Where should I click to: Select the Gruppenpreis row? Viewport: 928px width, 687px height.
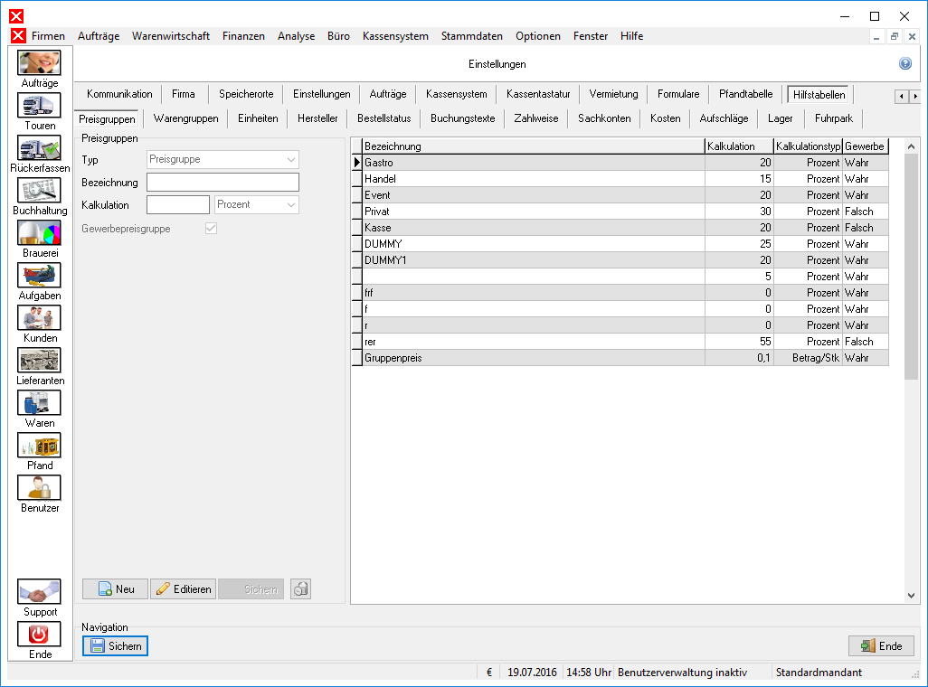pos(620,358)
